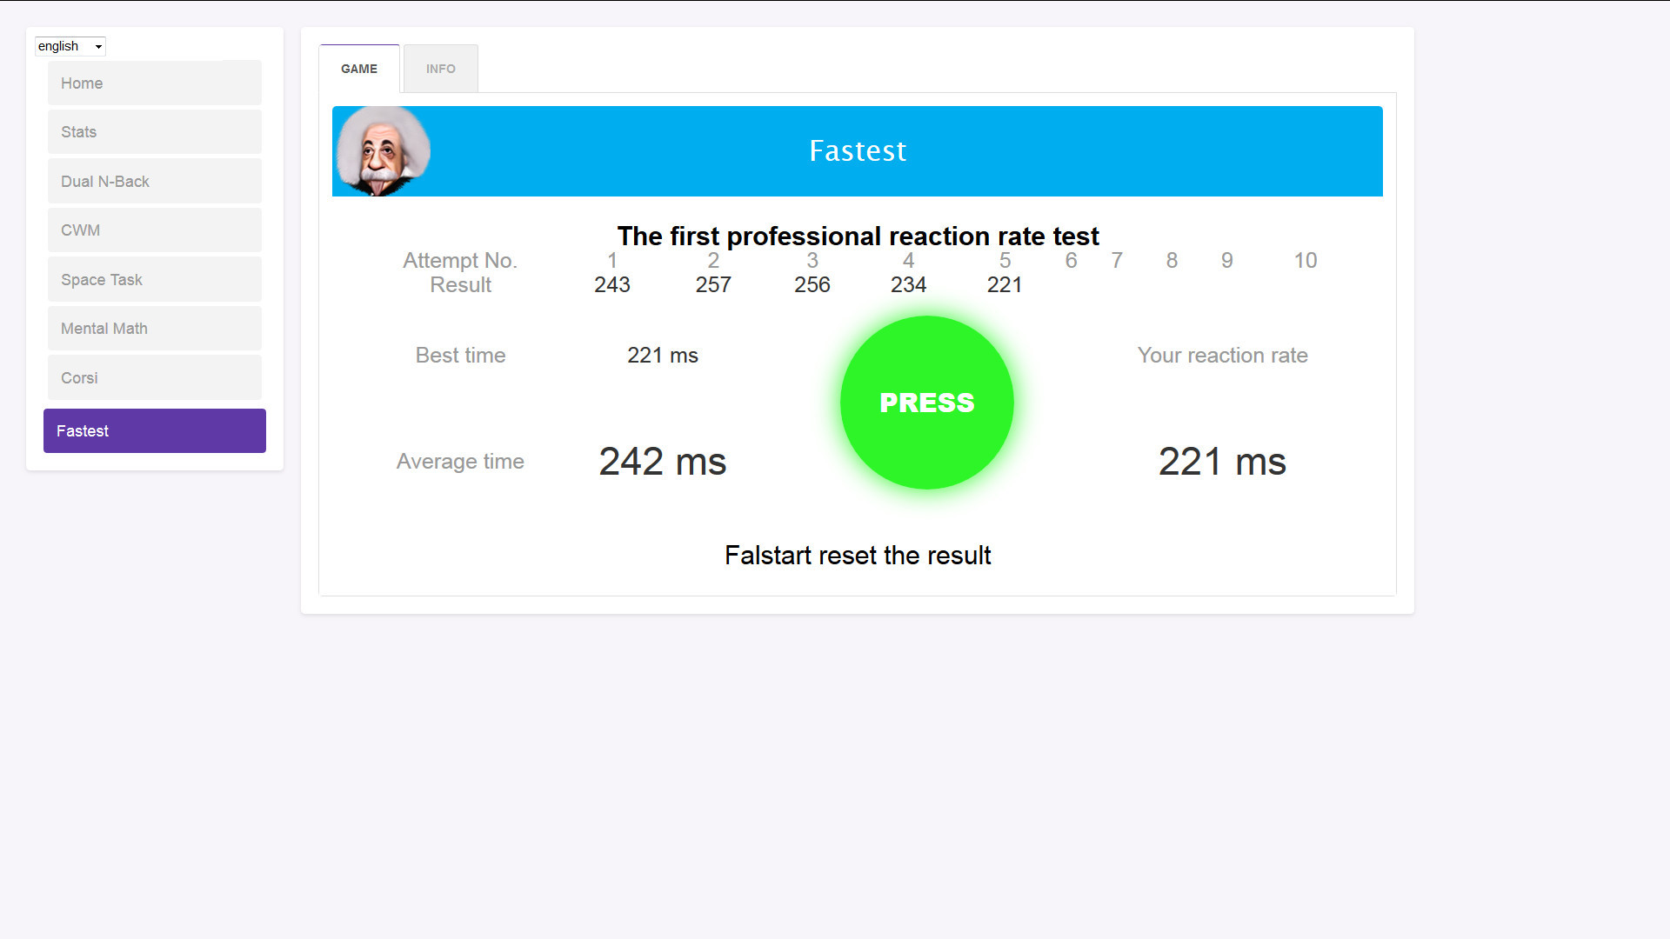This screenshot has width=1670, height=939.
Task: Open the Dual N-Back game
Action: tap(155, 182)
